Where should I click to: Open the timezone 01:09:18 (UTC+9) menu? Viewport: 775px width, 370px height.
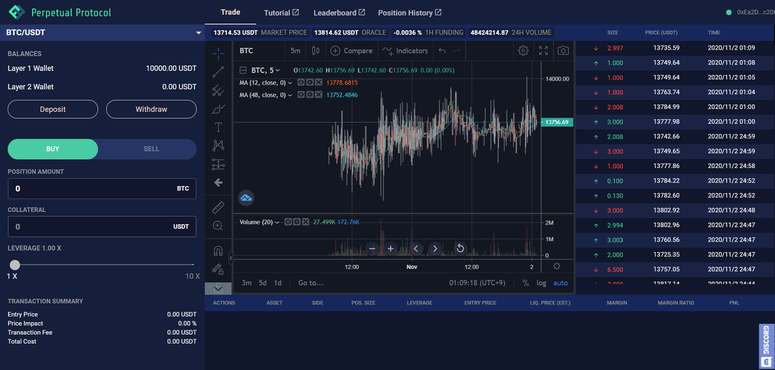click(477, 283)
